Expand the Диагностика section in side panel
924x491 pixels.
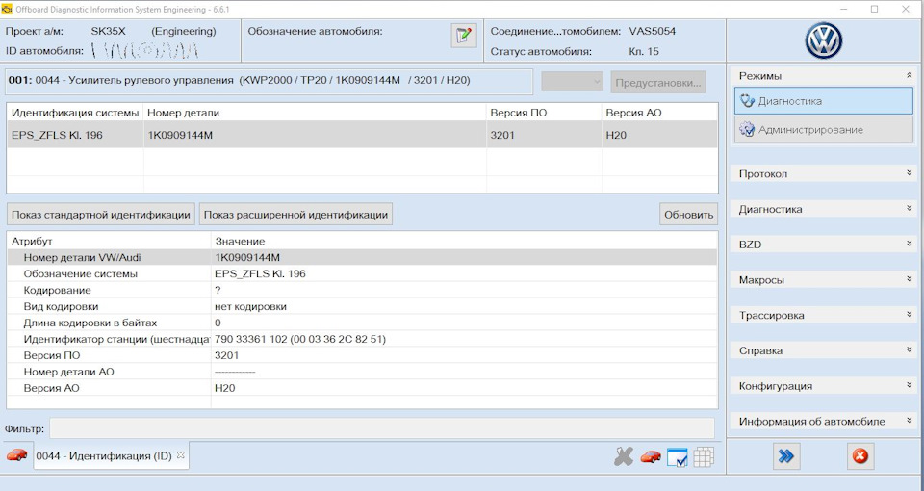[910, 209]
